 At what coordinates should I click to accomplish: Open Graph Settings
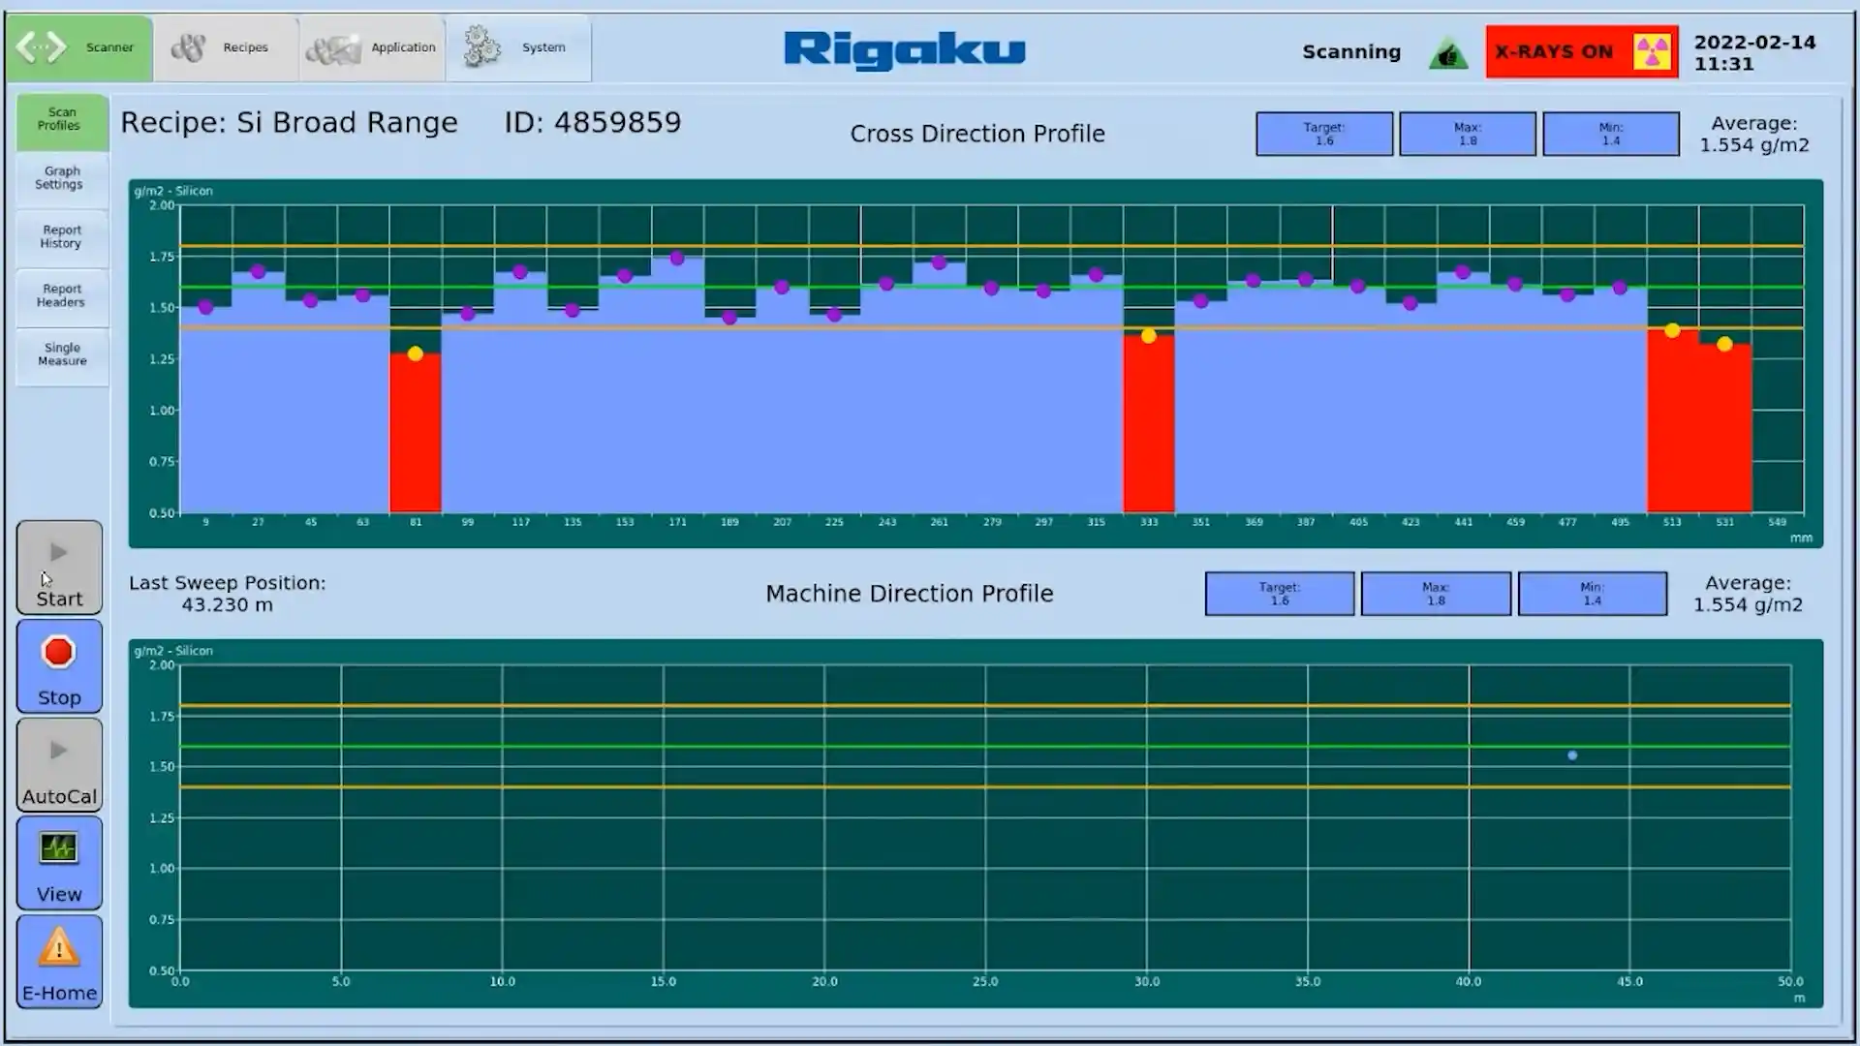pyautogui.click(x=62, y=178)
